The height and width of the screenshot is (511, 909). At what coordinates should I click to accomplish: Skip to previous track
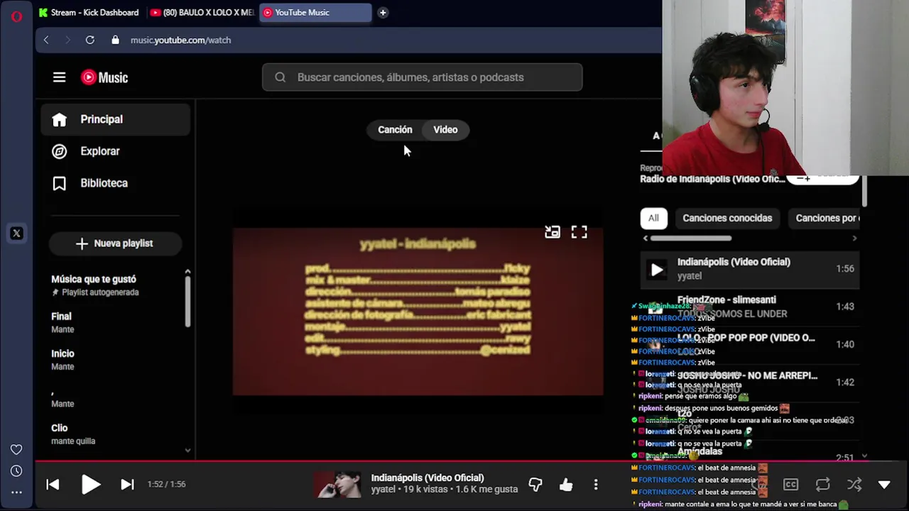pyautogui.click(x=53, y=484)
